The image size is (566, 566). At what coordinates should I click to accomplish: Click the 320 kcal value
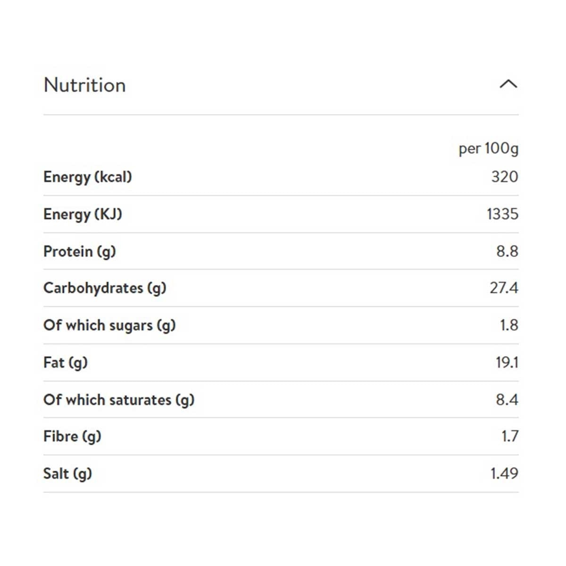coord(504,177)
